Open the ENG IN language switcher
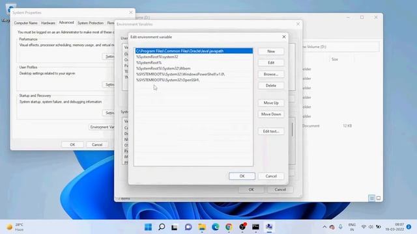Image resolution: width=417 pixels, height=234 pixels. [352, 227]
